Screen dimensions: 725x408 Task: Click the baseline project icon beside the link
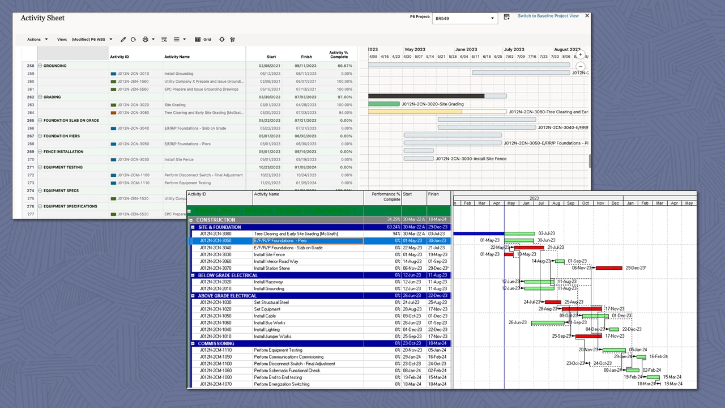pos(506,17)
